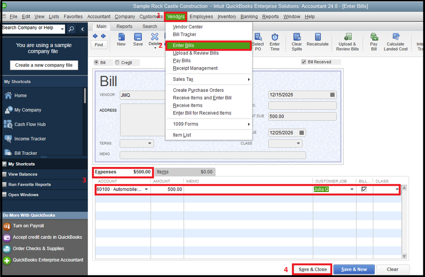
Task: Click View Balances in sidebar
Action: click(23, 174)
